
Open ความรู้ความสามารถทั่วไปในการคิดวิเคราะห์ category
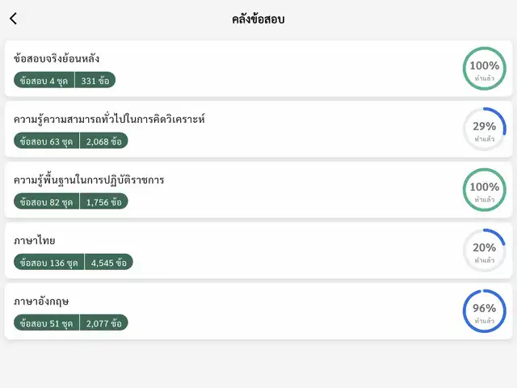[110, 119]
